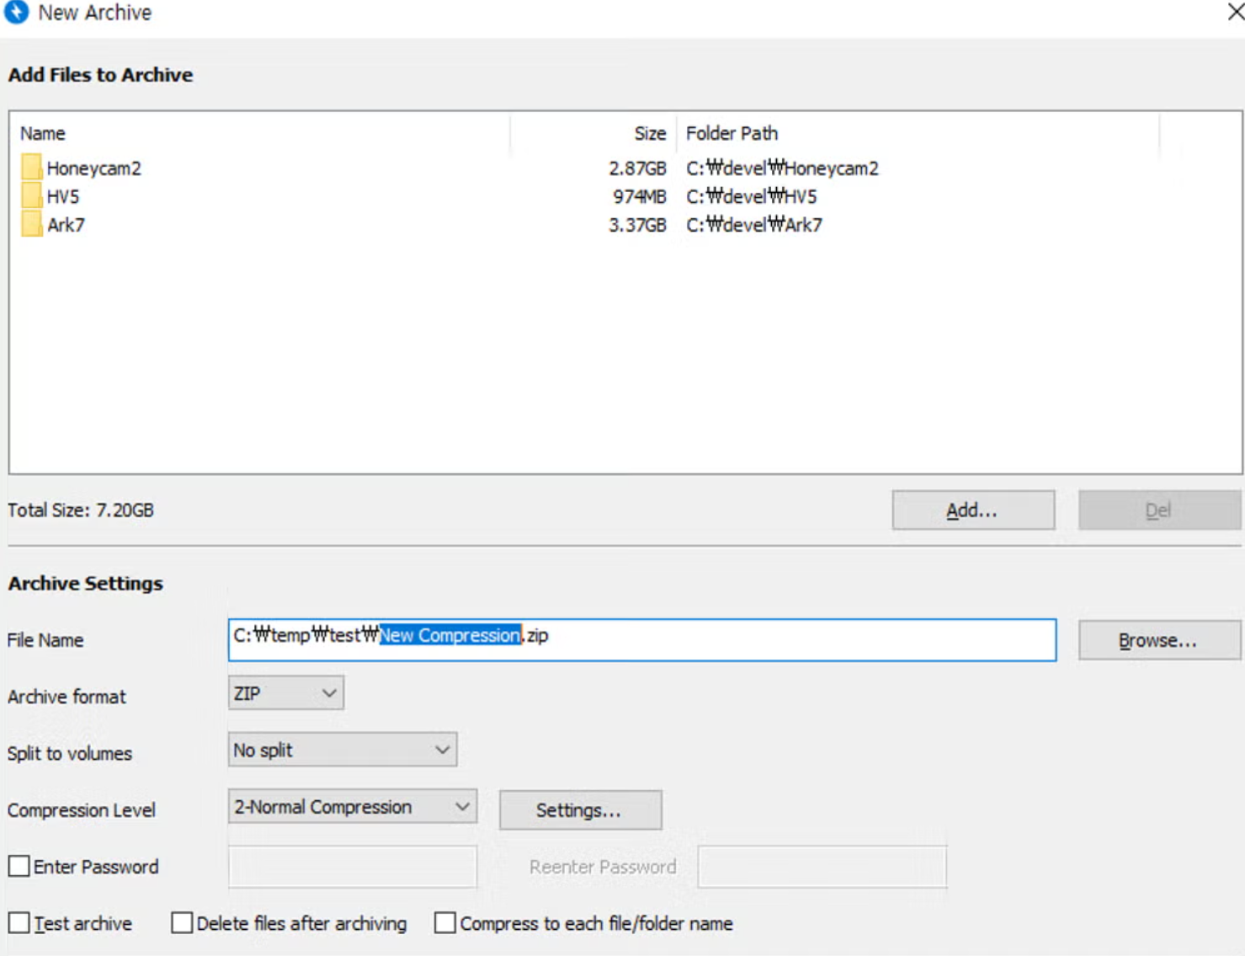Viewport: 1245px width, 956px height.
Task: Select the Ark7 folder icon
Action: point(31,224)
